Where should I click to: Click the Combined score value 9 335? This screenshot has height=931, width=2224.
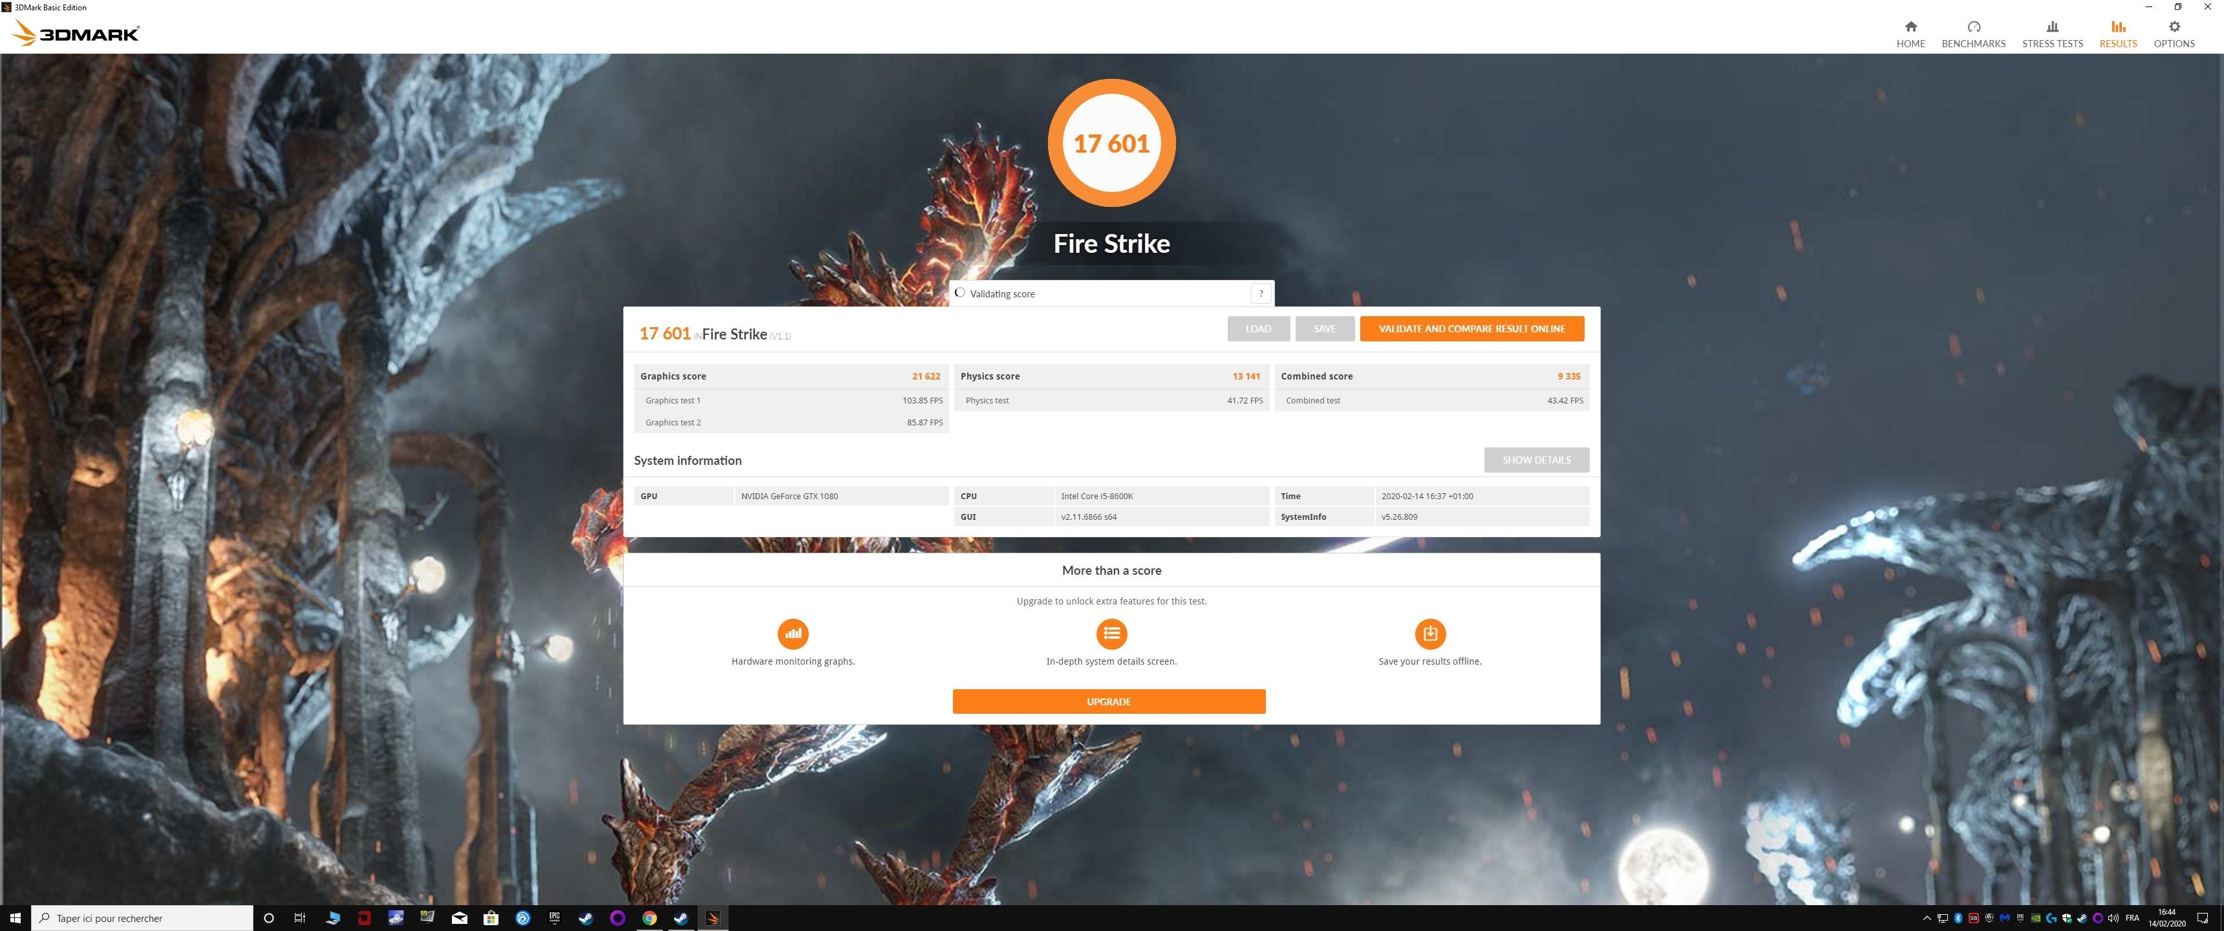coord(1568,376)
